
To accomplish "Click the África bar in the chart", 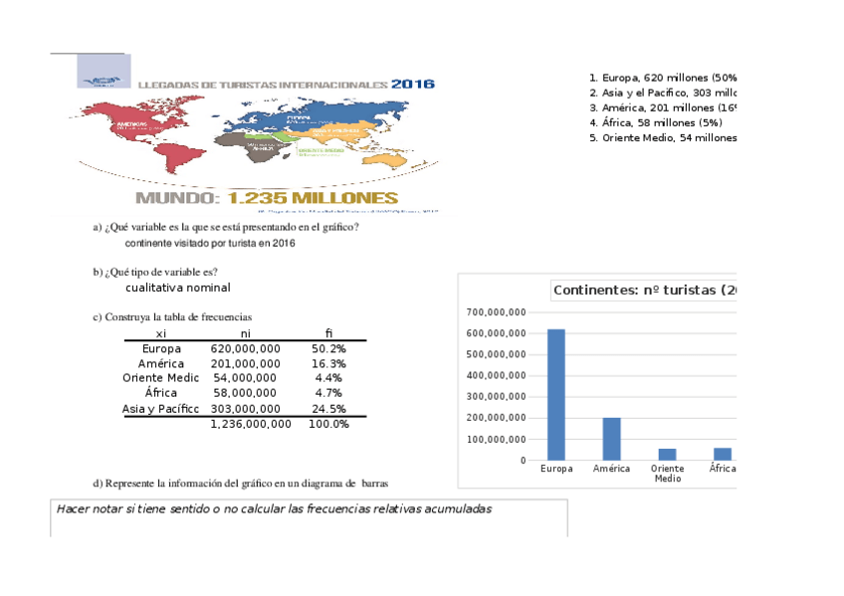I will tap(722, 454).
